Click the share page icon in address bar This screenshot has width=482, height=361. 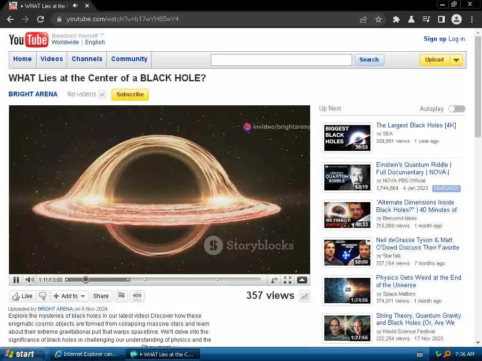click(x=363, y=19)
